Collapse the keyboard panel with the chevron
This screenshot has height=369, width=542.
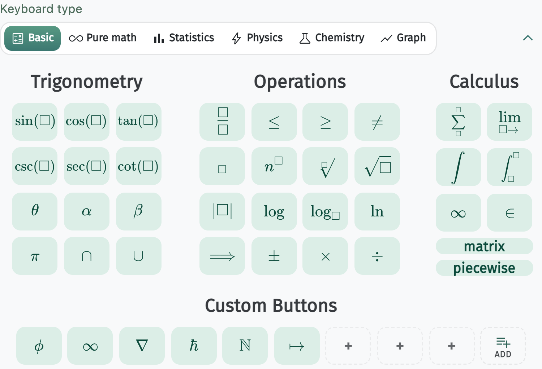coord(528,38)
